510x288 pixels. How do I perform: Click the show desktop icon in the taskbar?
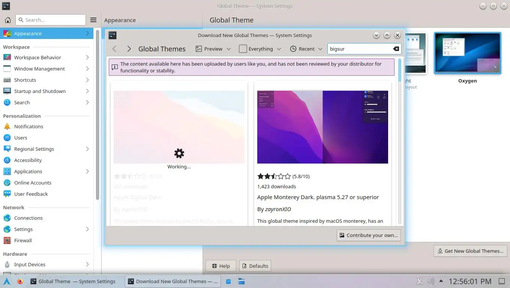(501, 281)
